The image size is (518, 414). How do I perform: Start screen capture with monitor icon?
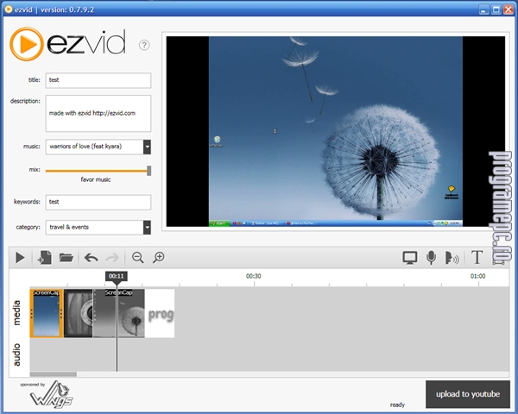[x=410, y=258]
